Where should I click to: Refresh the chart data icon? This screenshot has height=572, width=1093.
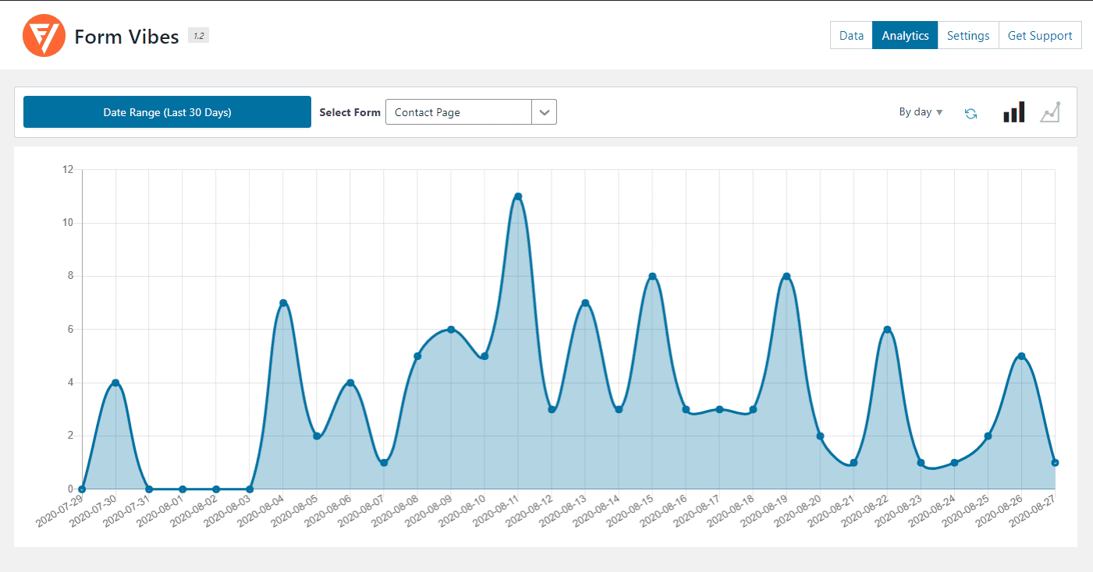[x=971, y=113]
